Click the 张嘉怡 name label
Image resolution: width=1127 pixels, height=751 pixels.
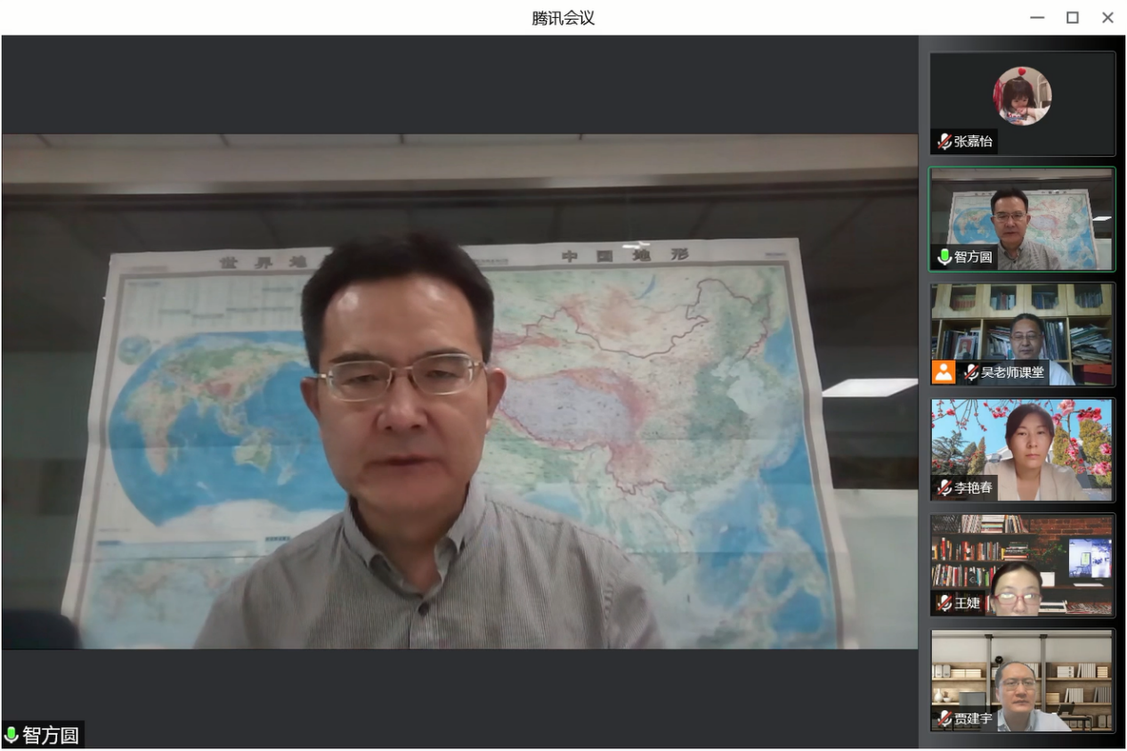click(x=973, y=142)
